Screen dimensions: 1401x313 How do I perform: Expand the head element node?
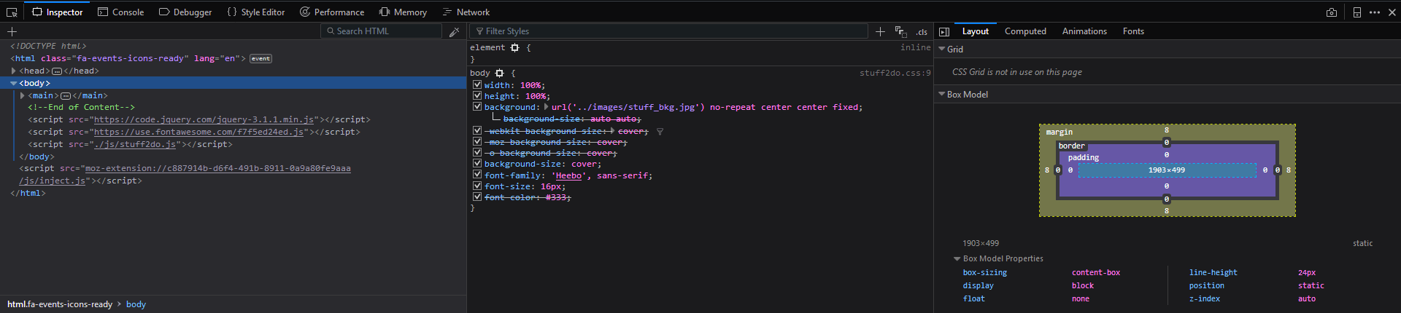pos(14,71)
